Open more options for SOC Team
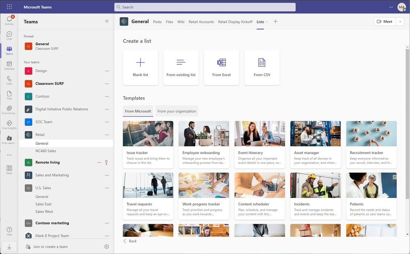This screenshot has height=254, width=410. (x=107, y=122)
